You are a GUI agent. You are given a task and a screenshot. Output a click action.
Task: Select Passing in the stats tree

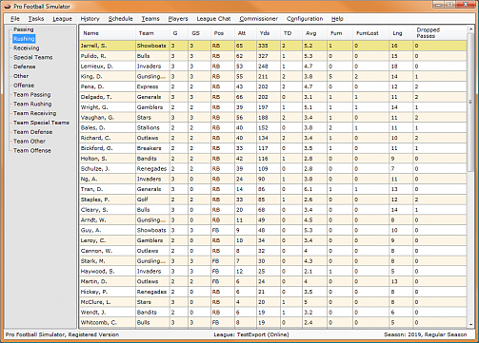[24, 29]
